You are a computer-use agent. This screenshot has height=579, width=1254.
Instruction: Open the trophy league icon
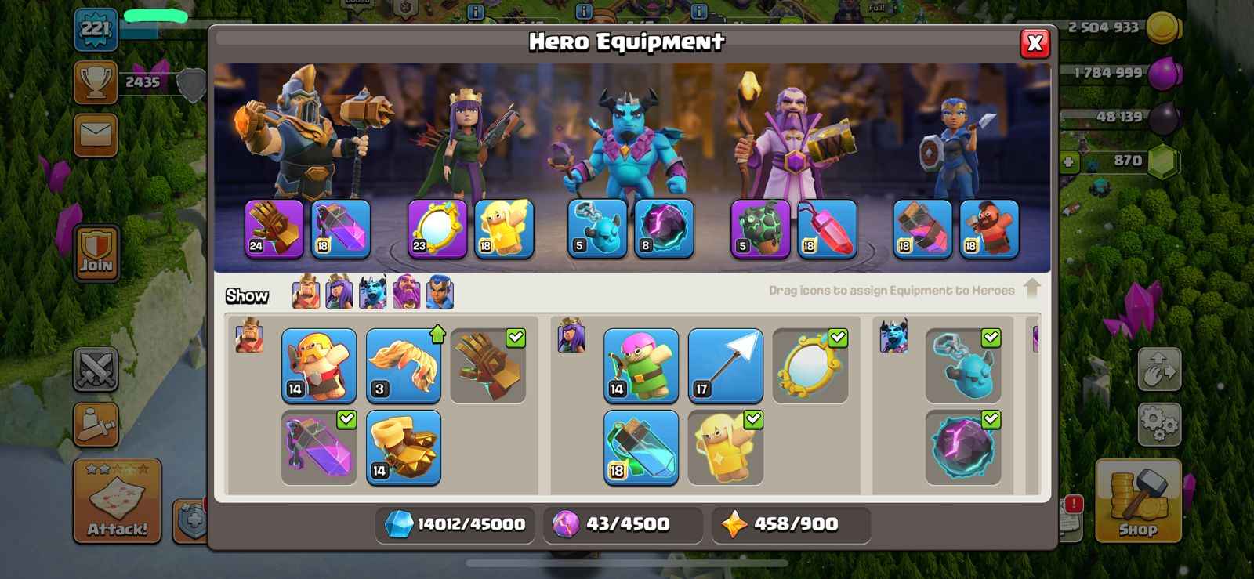(96, 82)
